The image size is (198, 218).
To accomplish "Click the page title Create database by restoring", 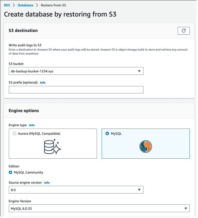I will tap(60, 14).
